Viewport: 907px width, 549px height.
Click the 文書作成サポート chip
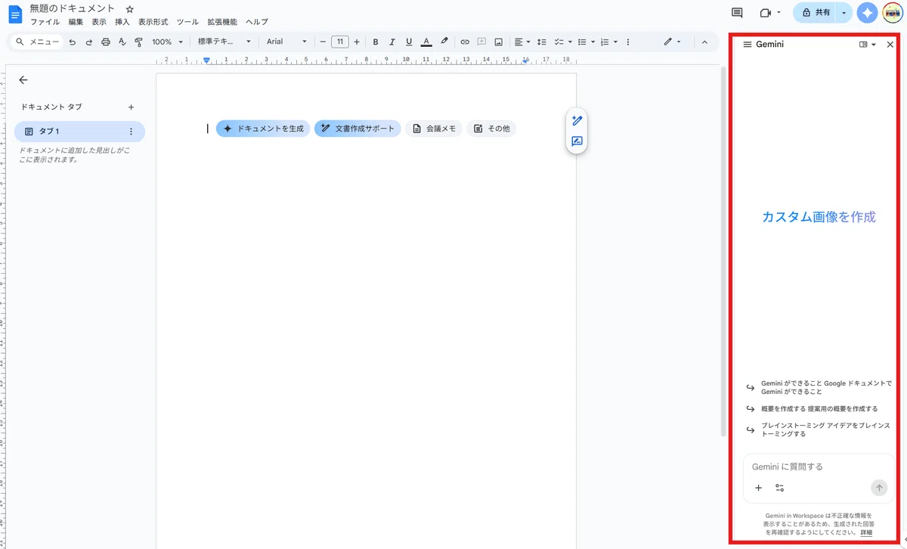pos(358,129)
